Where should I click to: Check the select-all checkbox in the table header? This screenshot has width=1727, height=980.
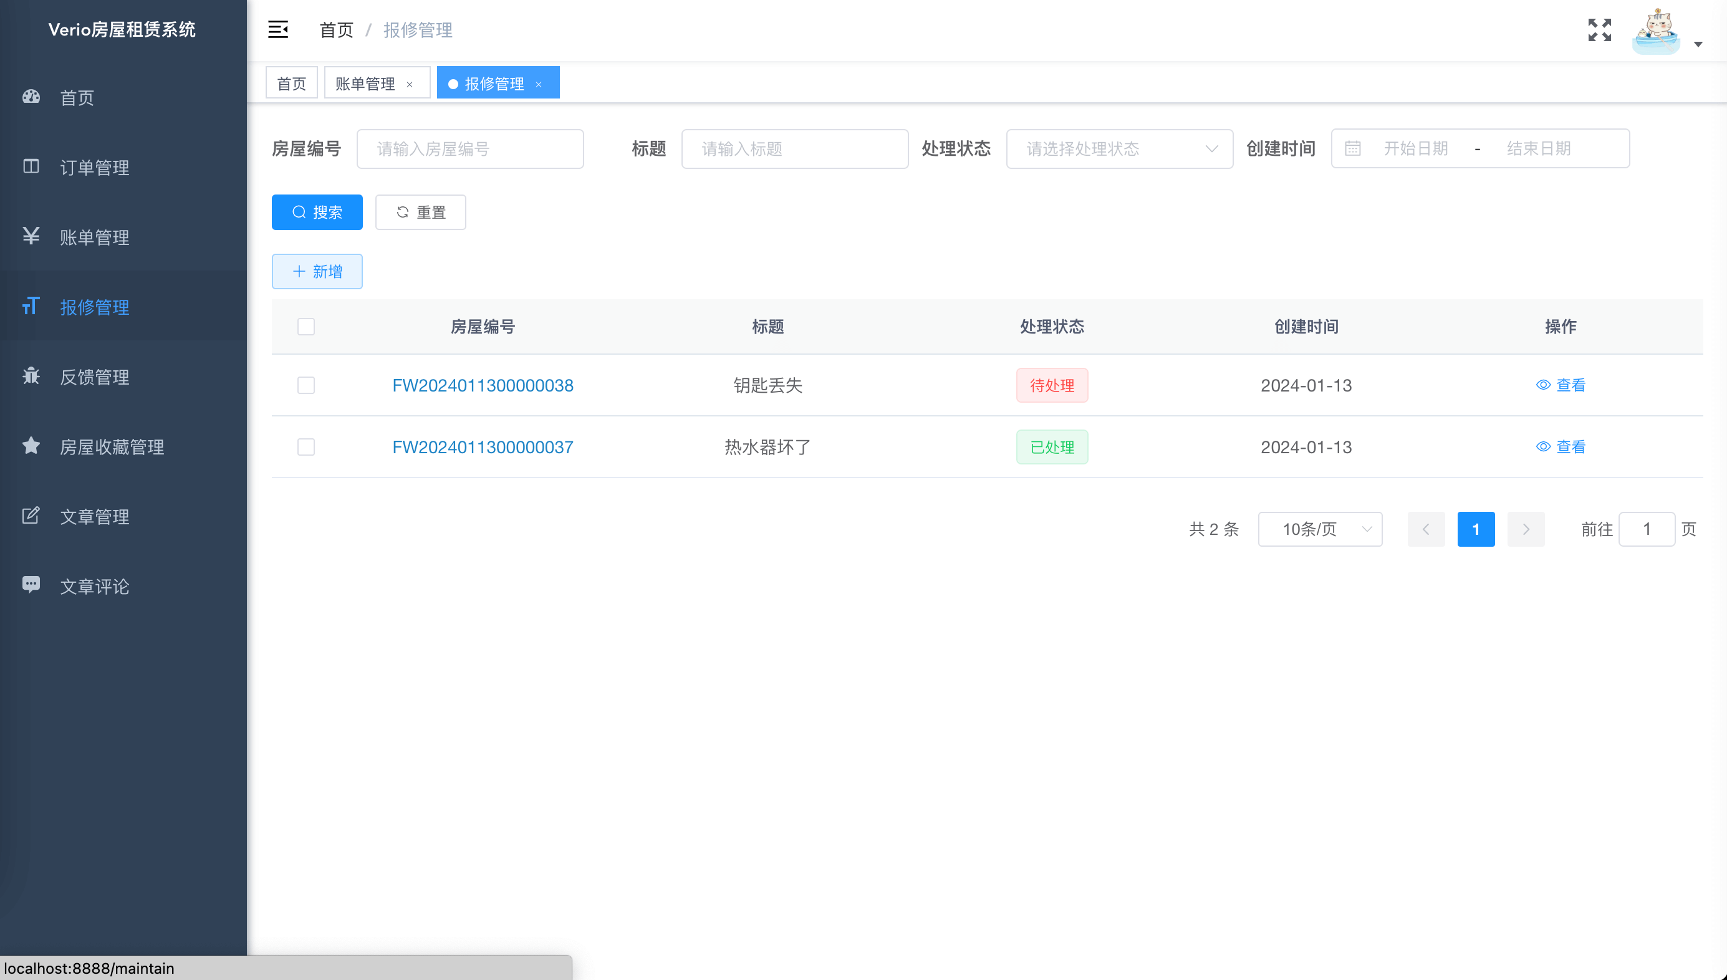pyautogui.click(x=306, y=327)
